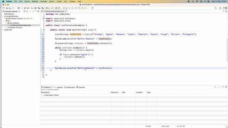Switch to the Java perspective icon

pyautogui.click(x=226, y=8)
